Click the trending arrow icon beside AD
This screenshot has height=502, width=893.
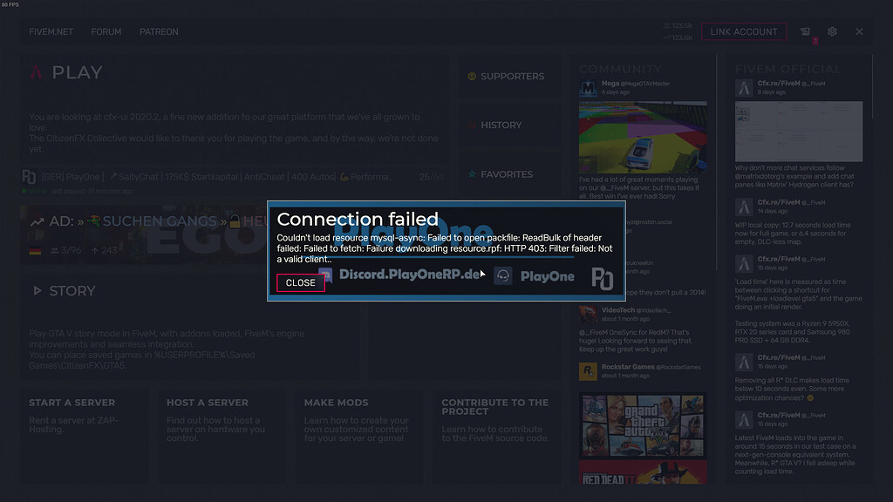pyautogui.click(x=37, y=221)
